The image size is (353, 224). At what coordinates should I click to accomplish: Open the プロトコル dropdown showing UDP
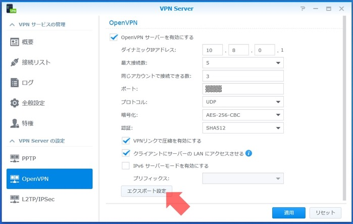click(243, 102)
